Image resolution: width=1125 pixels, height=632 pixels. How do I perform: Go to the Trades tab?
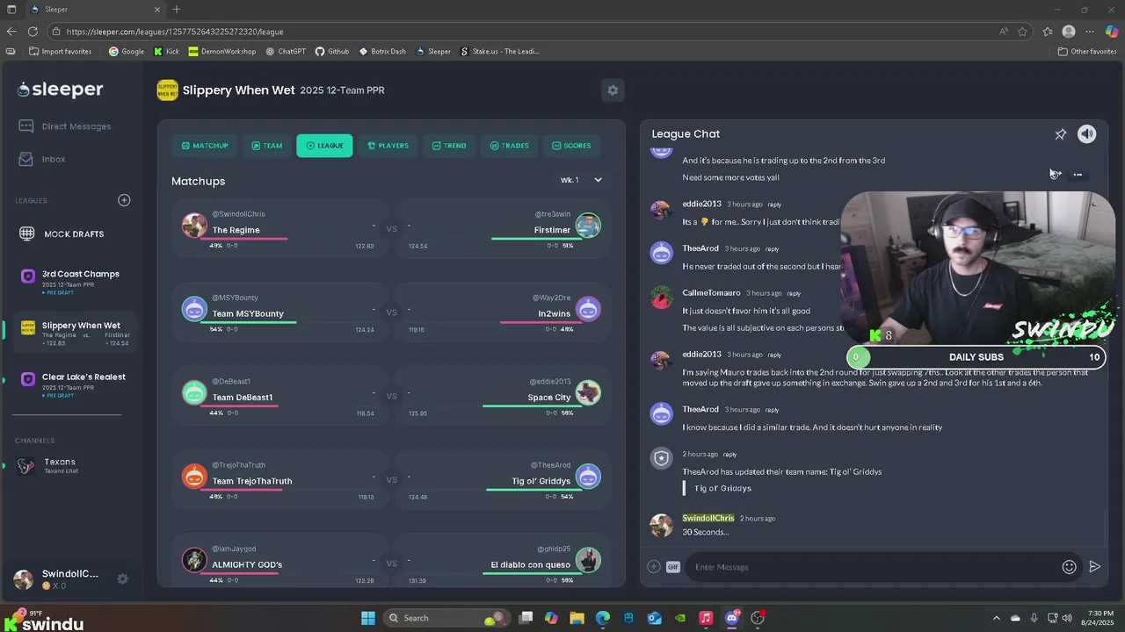click(509, 146)
